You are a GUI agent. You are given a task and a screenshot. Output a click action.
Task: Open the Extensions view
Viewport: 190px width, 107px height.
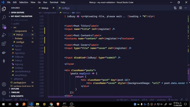tap(4, 44)
